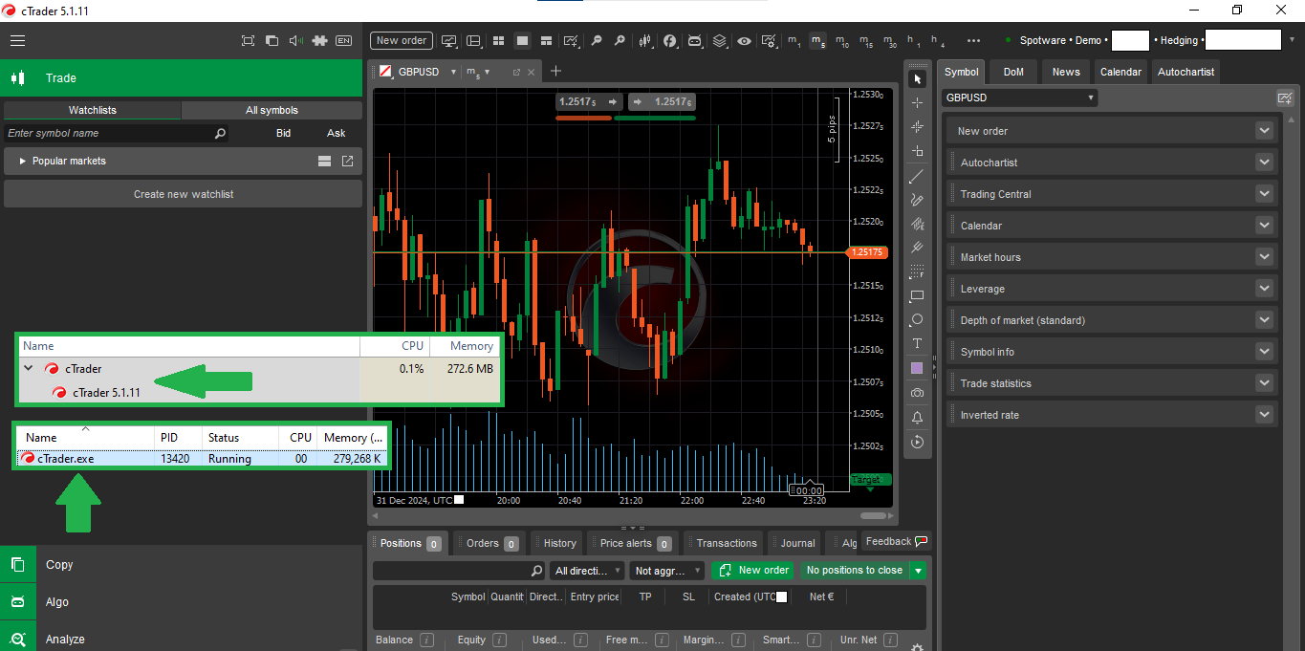Viewport: 1305px width, 651px height.
Task: Select the rectangle shape tool
Action: (x=918, y=295)
